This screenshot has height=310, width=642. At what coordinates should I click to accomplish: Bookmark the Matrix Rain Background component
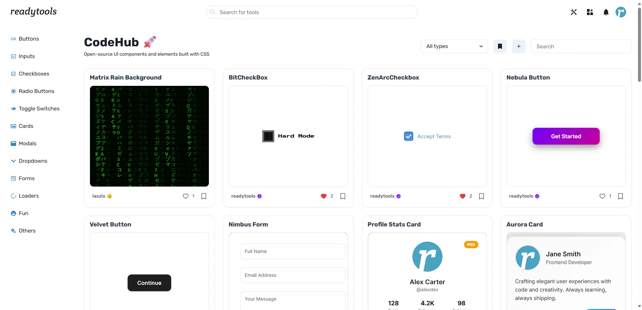204,196
